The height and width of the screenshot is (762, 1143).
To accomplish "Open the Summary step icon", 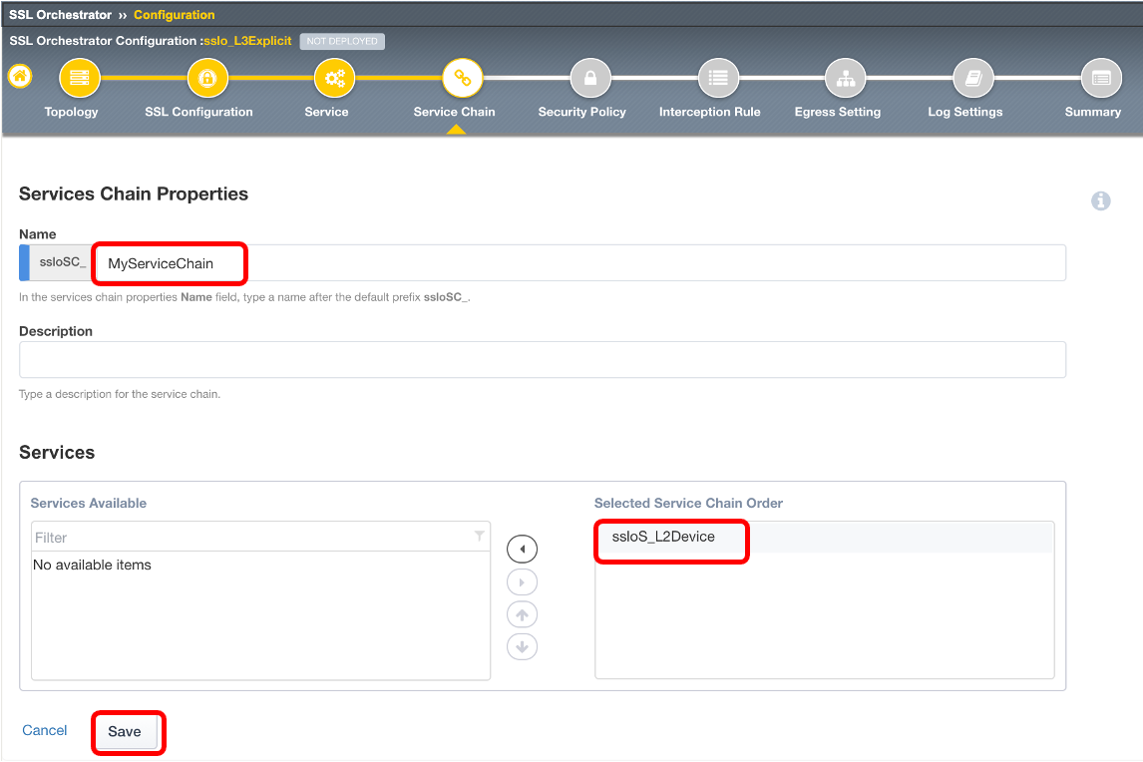I will [x=1101, y=77].
